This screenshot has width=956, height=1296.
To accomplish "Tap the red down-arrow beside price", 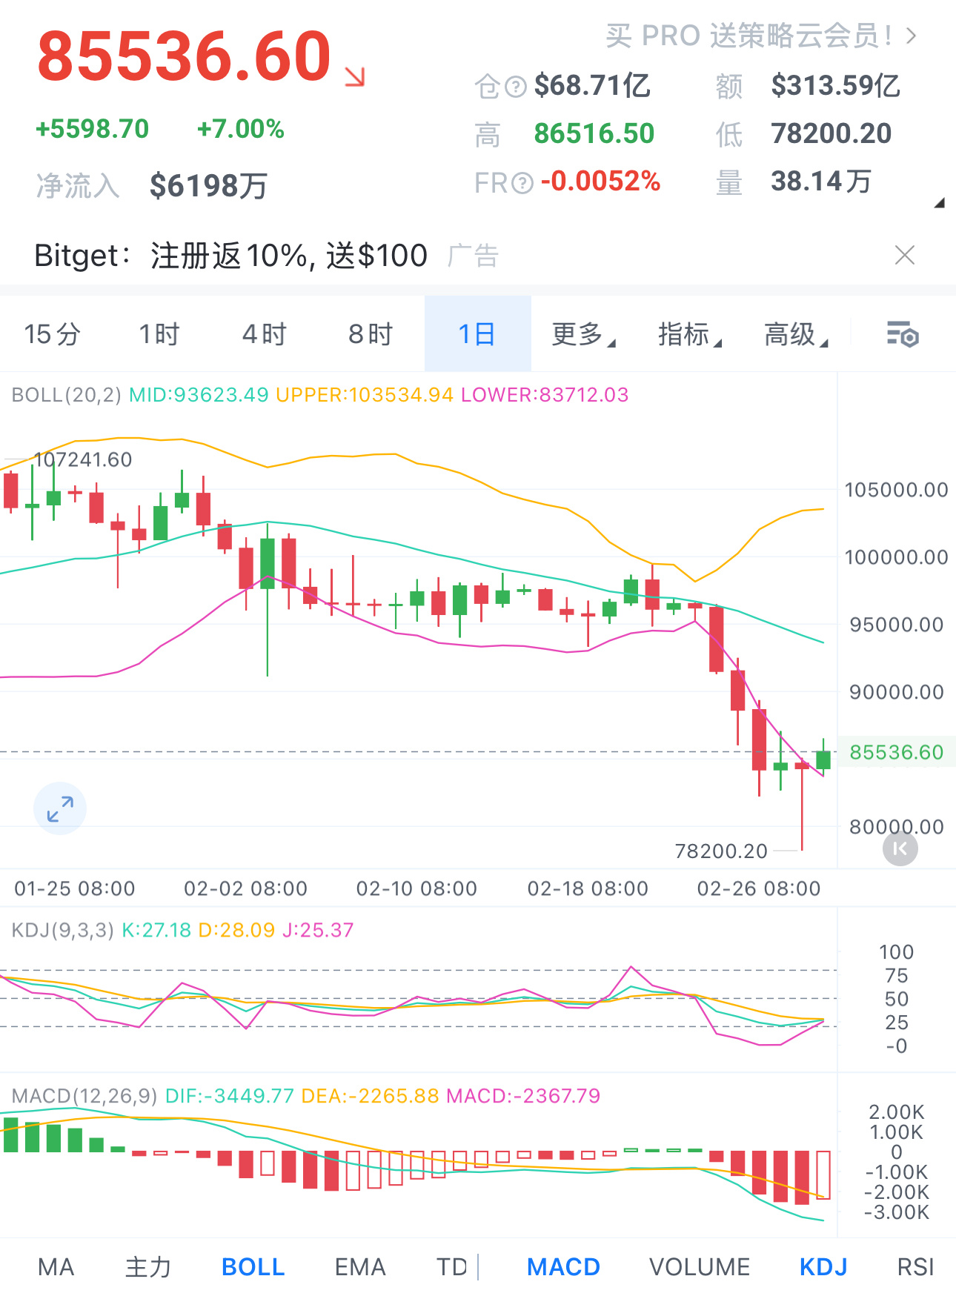I will (355, 76).
